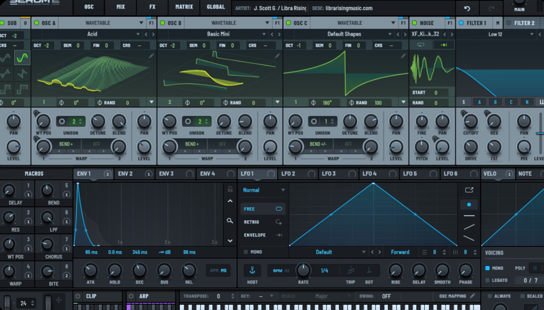
Task: Select the LFO ramp down line tool
Action: (x=469, y=238)
